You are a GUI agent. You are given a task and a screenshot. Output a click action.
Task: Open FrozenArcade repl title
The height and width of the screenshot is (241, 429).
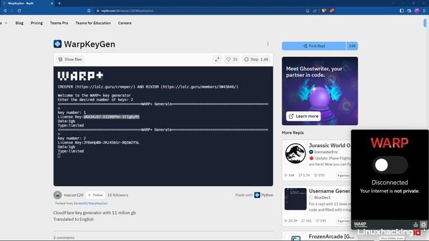tap(331, 236)
